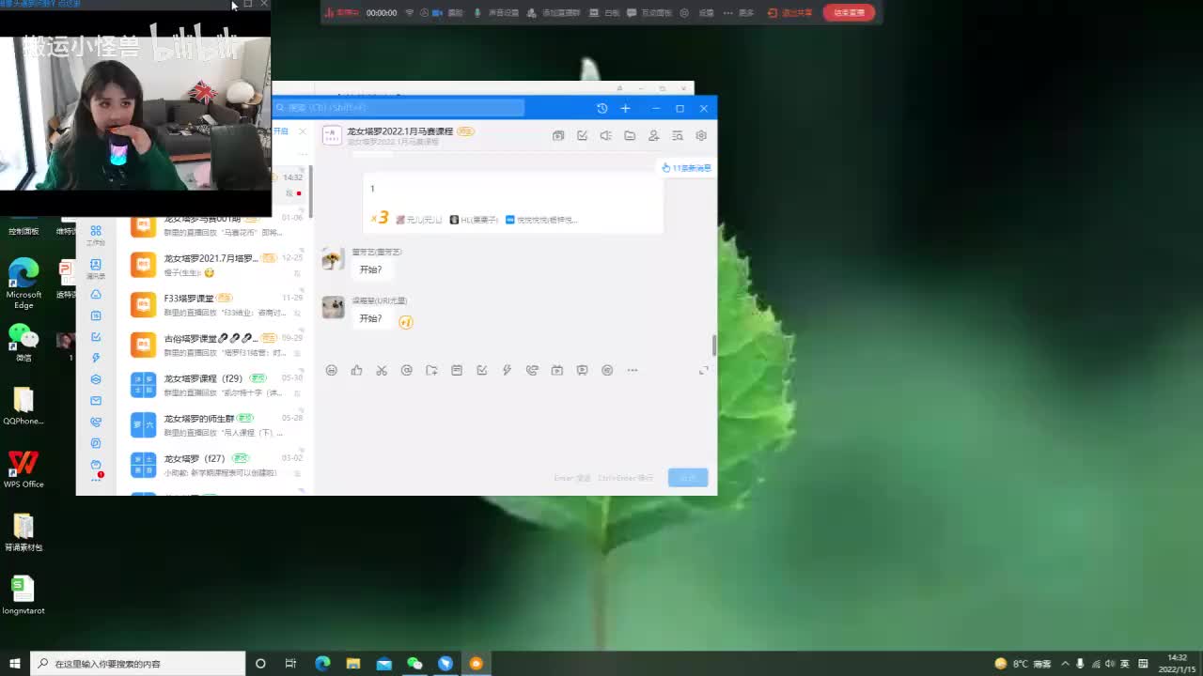Open settings gear in the live toolbar

pyautogui.click(x=697, y=13)
